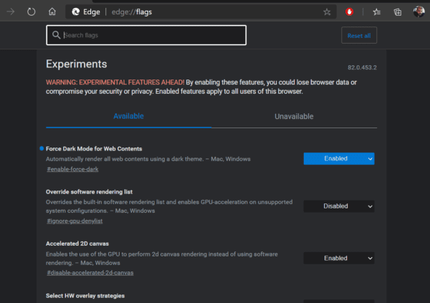The height and width of the screenshot is (303, 430).
Task: Switch to the Available tab
Action: click(128, 116)
